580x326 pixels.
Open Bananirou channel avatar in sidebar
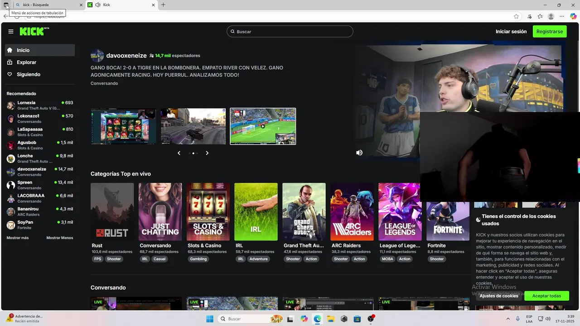(11, 211)
